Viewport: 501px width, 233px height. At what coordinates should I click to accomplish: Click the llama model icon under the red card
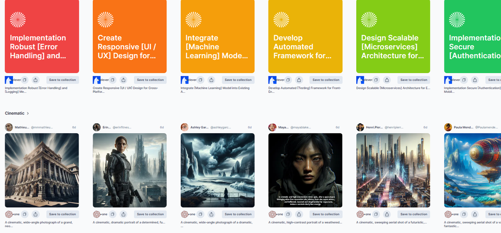tap(9, 80)
